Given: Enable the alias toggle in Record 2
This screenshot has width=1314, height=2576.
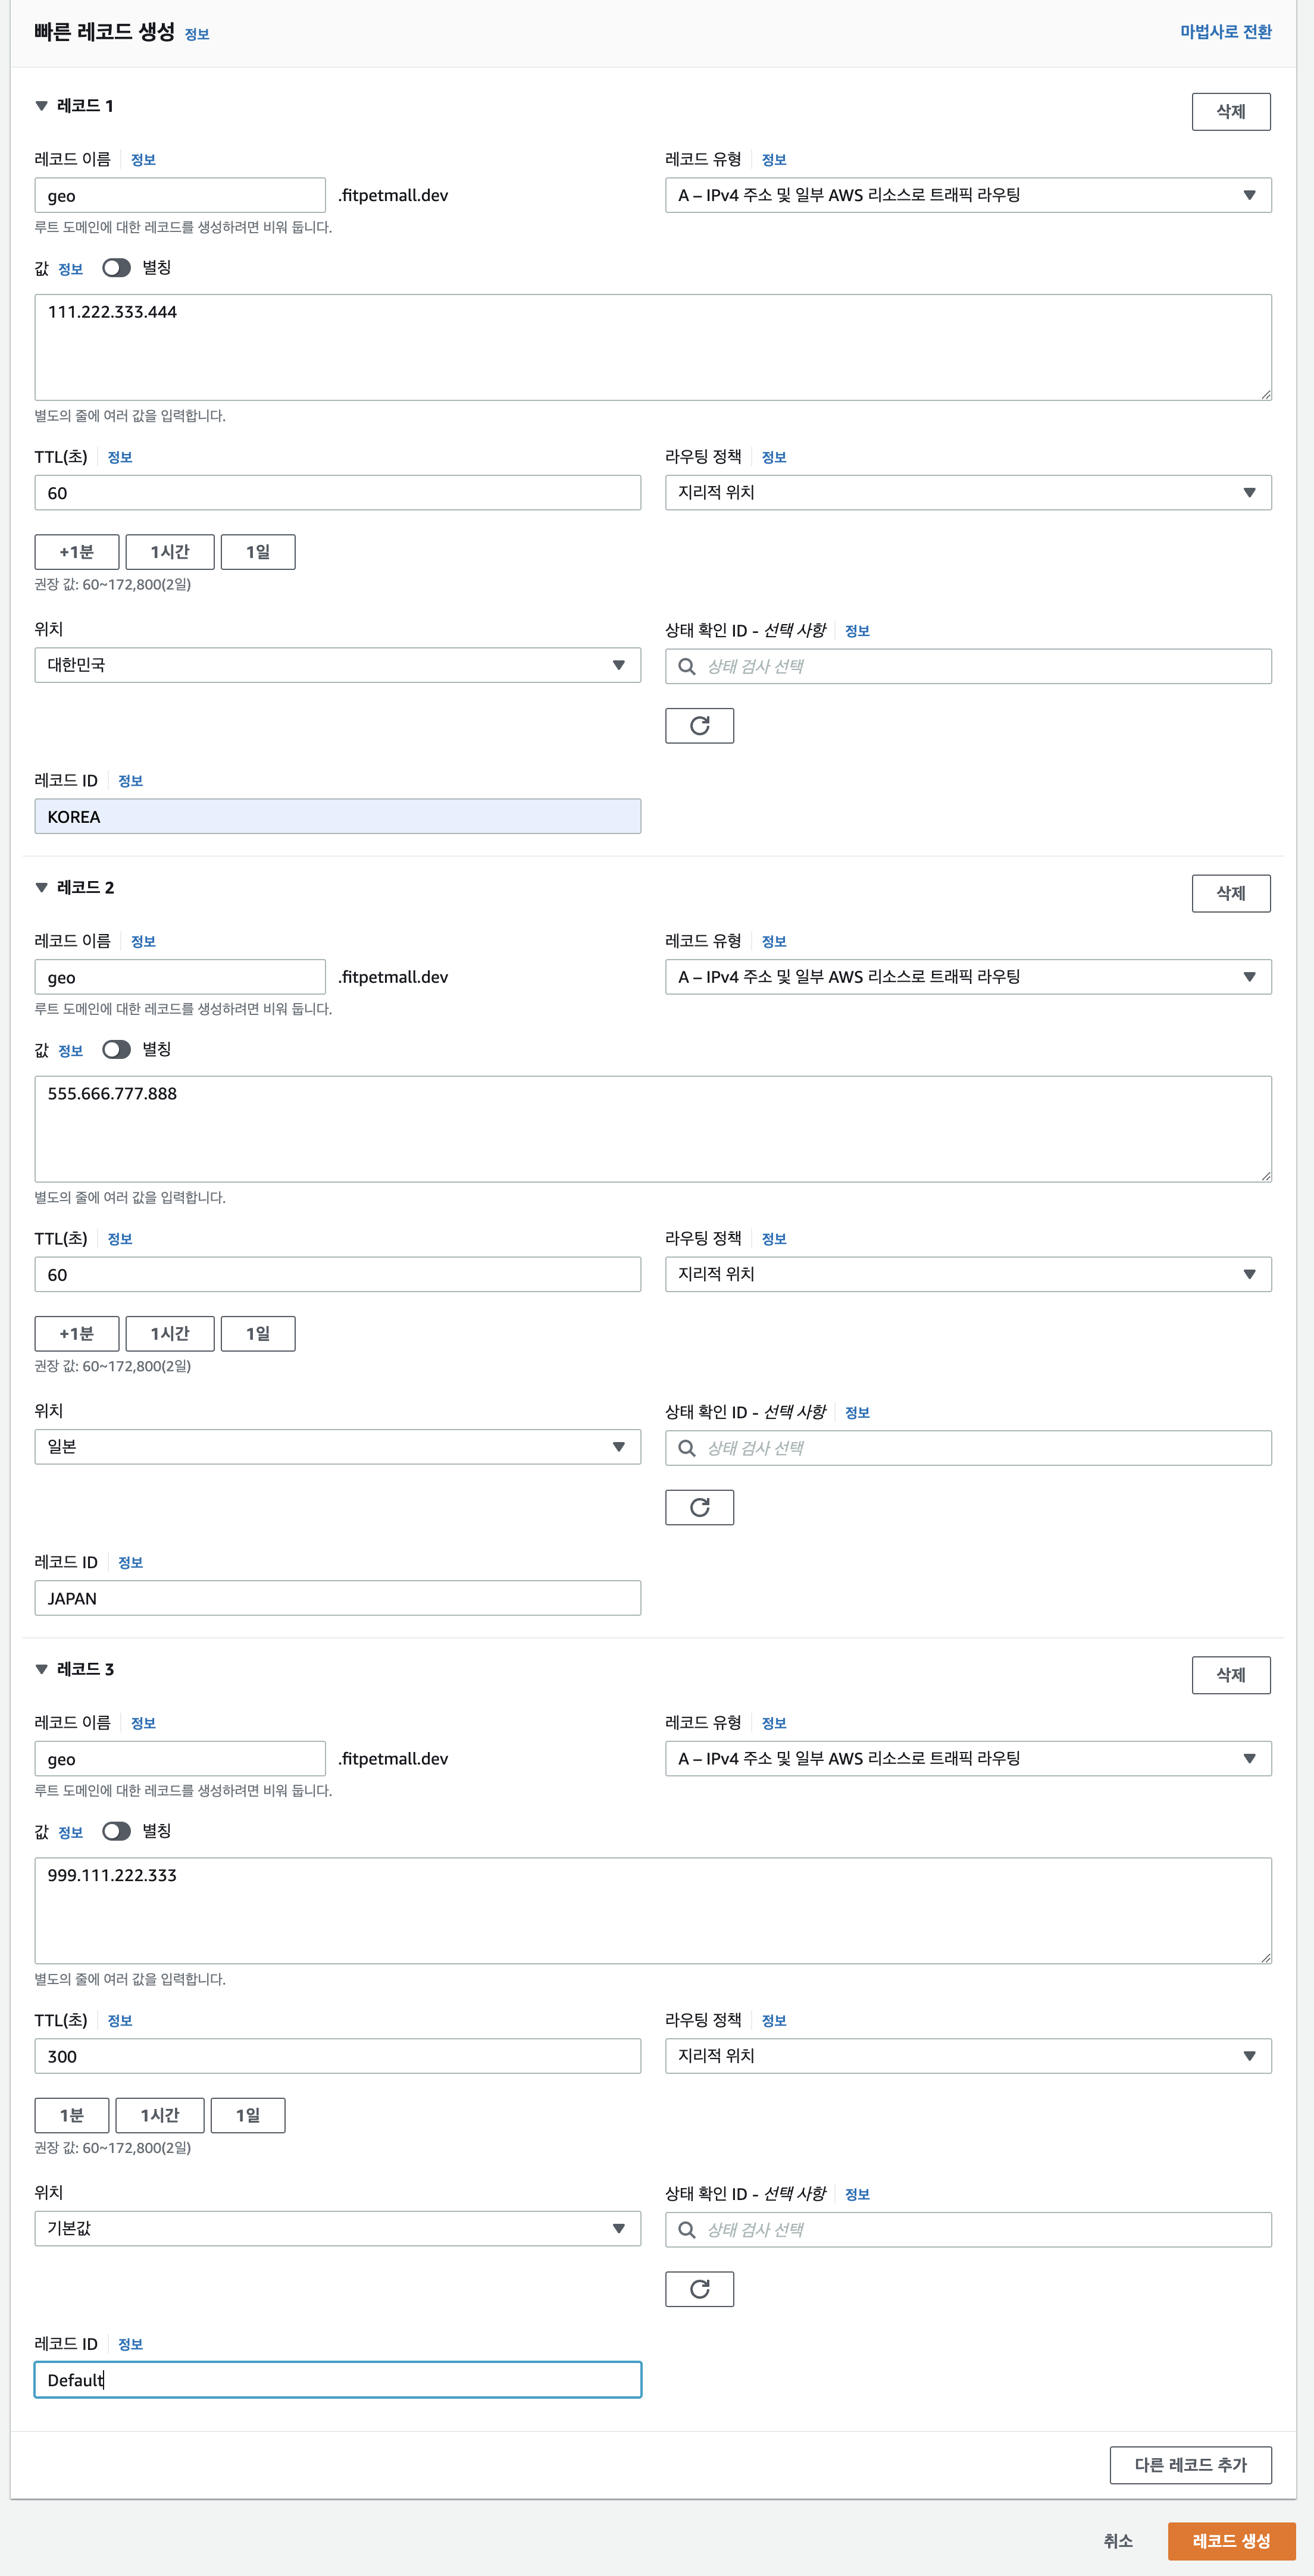Looking at the screenshot, I should (117, 1050).
